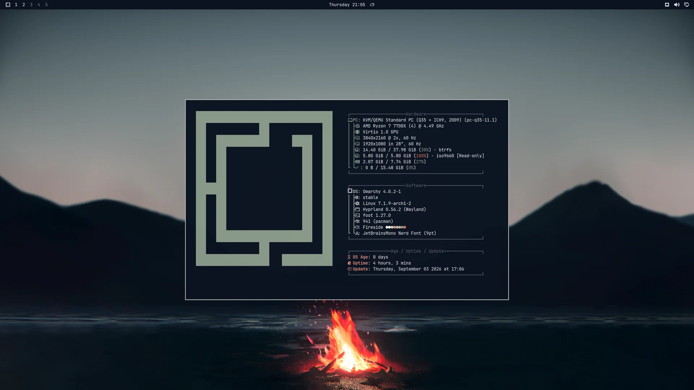Click the GPU icon beside Virtio 1.0 GPU
The height and width of the screenshot is (390, 694).
tap(357, 132)
